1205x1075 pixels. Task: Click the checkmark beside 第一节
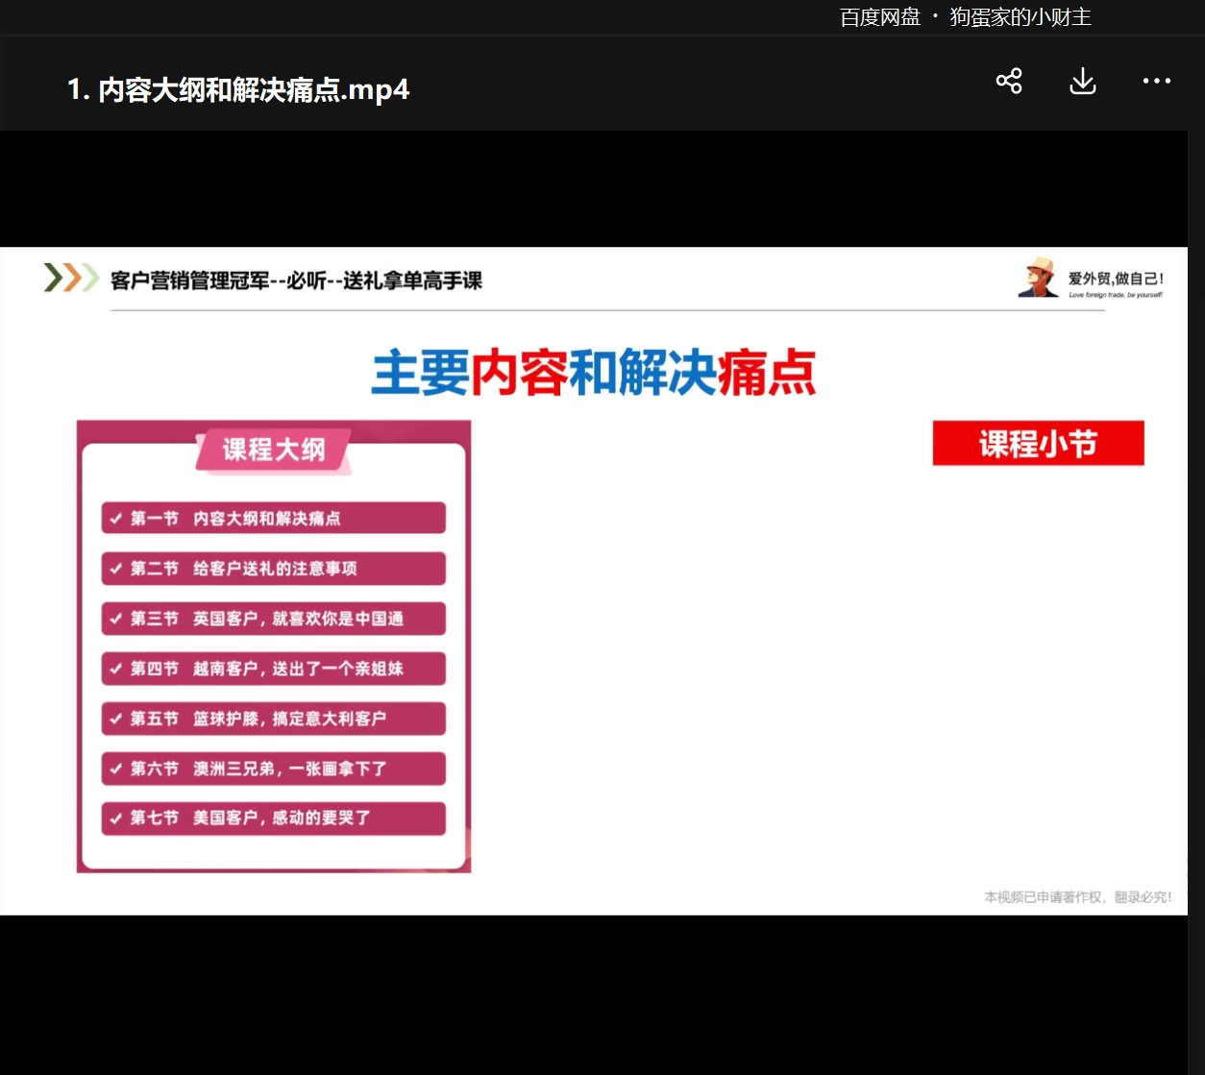point(116,519)
